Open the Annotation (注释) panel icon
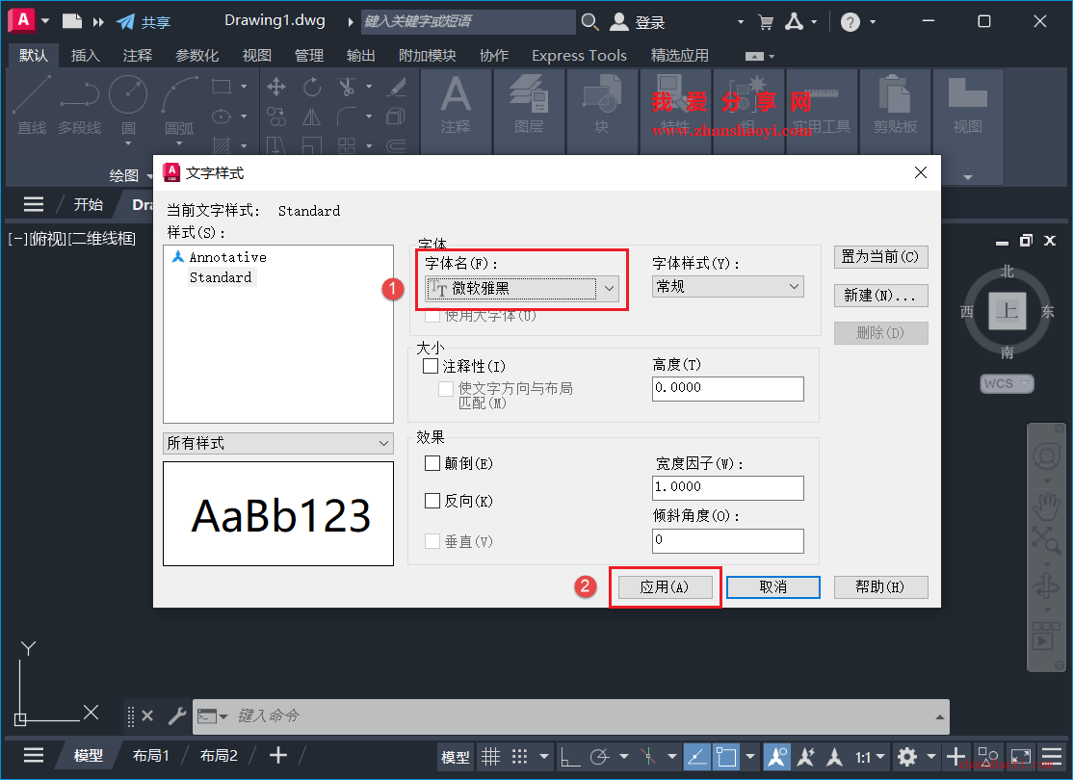Image resolution: width=1073 pixels, height=780 pixels. [456, 94]
